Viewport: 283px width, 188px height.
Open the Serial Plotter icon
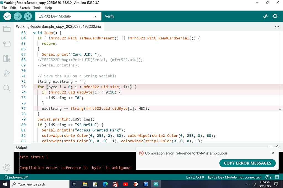[x=265, y=16]
